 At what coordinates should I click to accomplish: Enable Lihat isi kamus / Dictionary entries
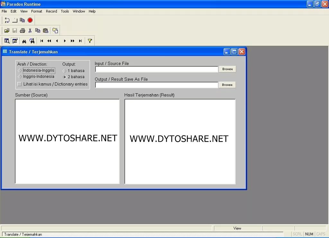coord(52,84)
